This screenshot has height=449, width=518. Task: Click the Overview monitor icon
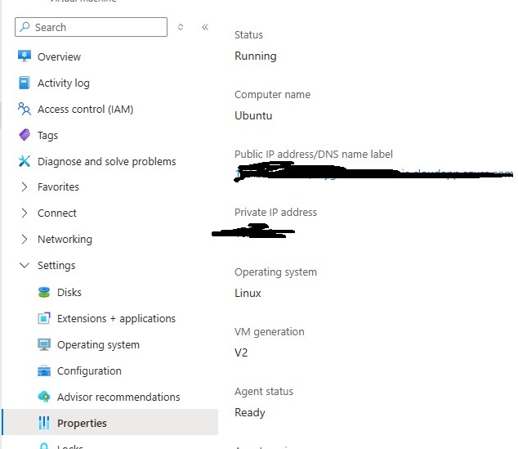[x=25, y=56]
